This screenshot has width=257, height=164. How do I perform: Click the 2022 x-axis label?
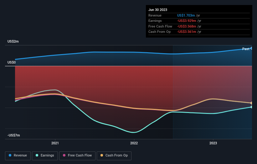coord(134,143)
